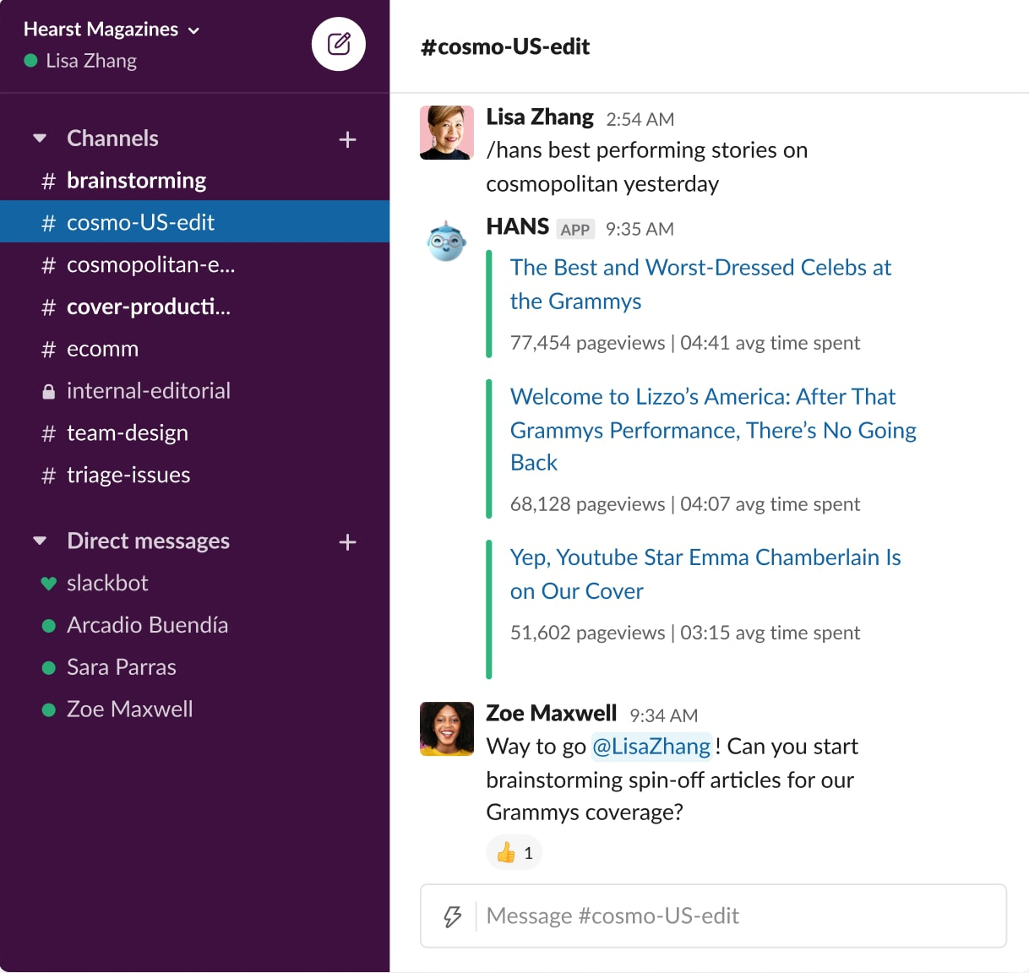Collapse the Channels section
This screenshot has height=973, width=1029.
click(40, 139)
